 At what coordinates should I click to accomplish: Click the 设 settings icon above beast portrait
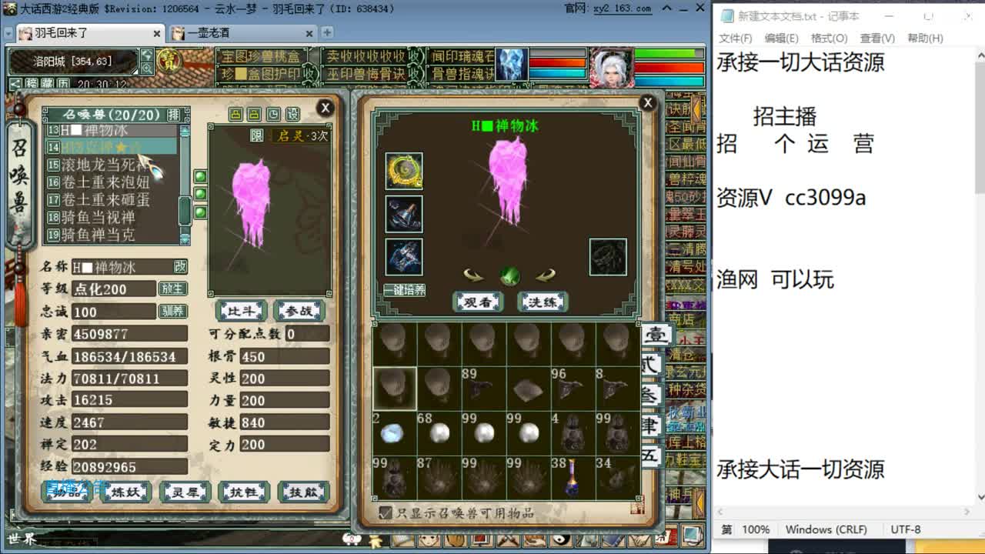[x=293, y=115]
